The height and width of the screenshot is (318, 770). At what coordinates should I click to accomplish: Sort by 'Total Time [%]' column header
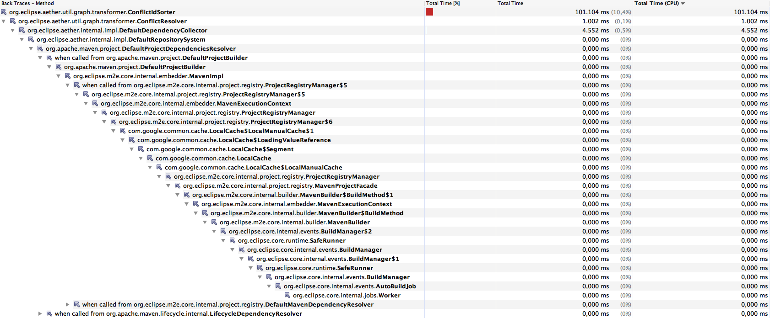tap(443, 3)
